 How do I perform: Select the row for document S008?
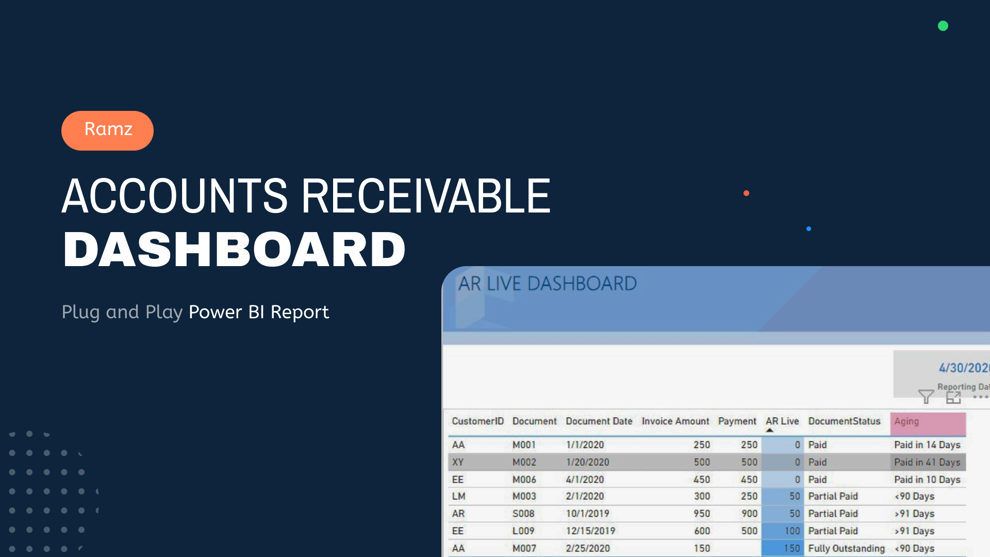(707, 514)
